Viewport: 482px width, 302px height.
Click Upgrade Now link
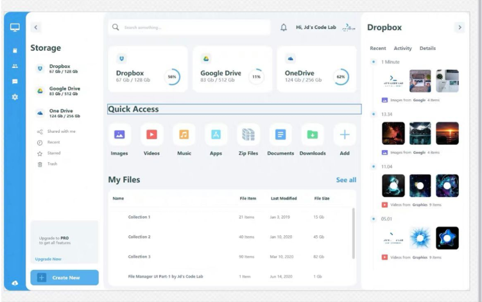tap(48, 259)
